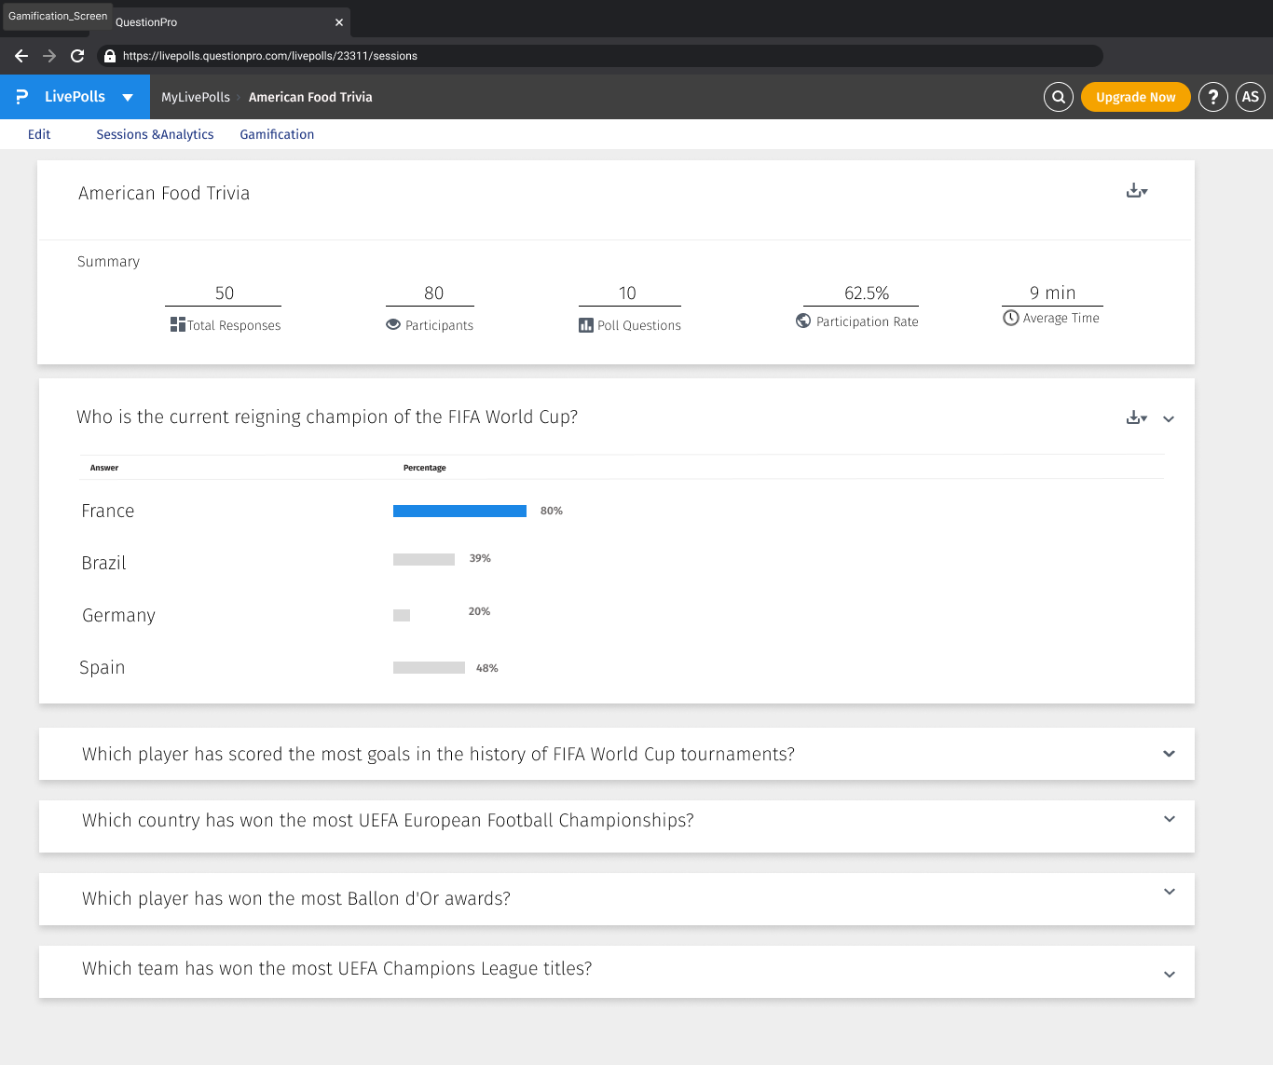The width and height of the screenshot is (1273, 1065).
Task: Close the QuestionPro browser tab
Action: (x=339, y=22)
